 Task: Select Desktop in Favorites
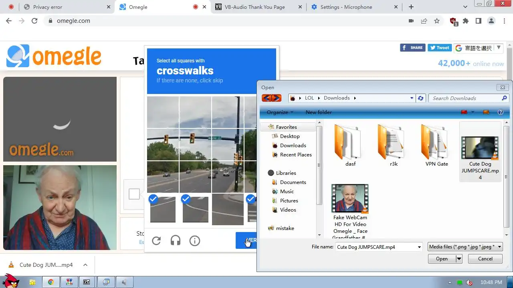pos(290,136)
